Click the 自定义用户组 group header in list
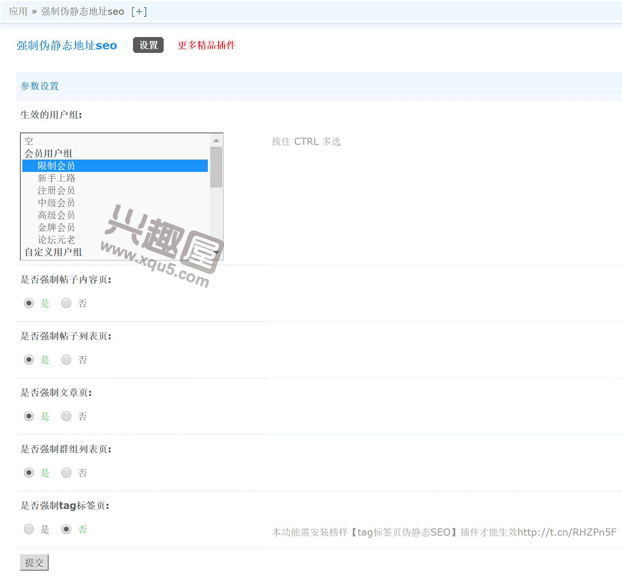Viewport: 622px width, 577px height. [115, 252]
